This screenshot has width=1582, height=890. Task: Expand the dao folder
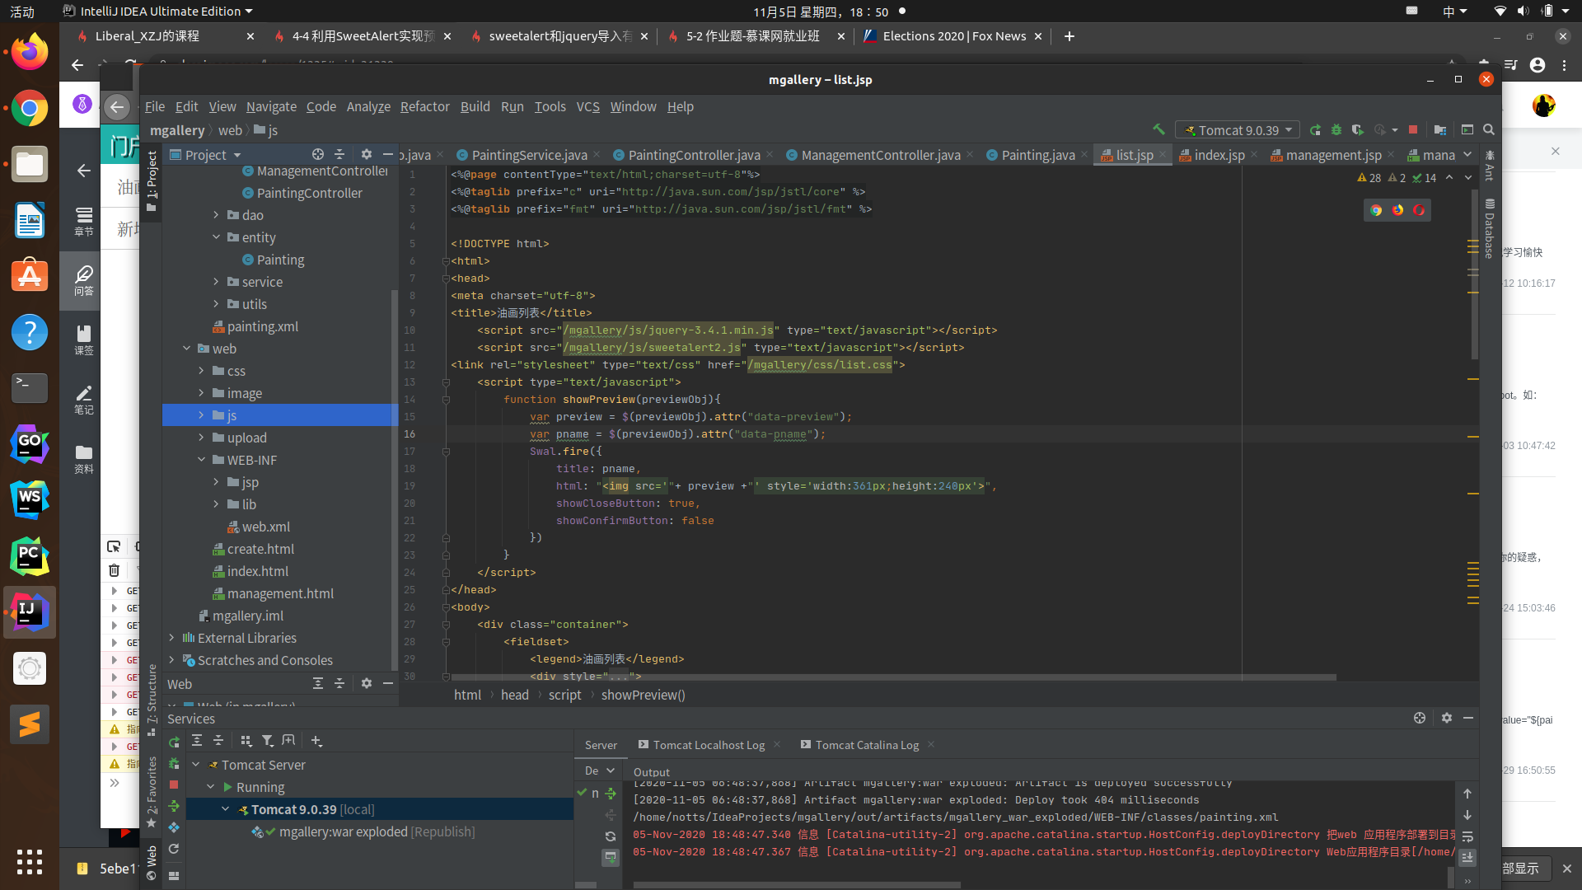pos(217,215)
